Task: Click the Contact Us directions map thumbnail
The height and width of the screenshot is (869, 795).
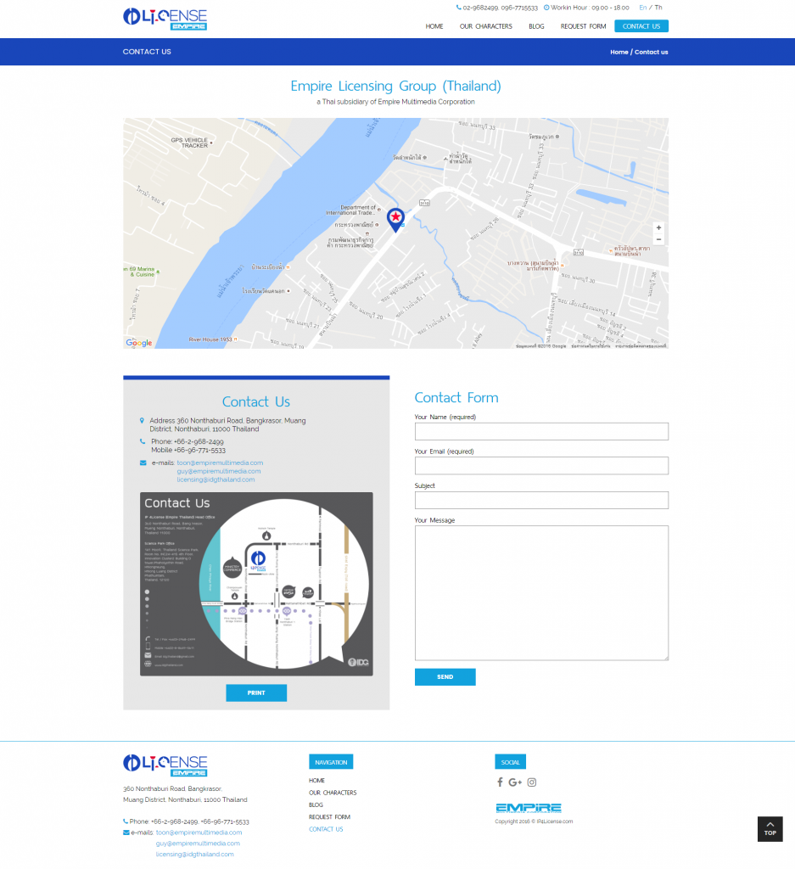Action: pos(256,585)
